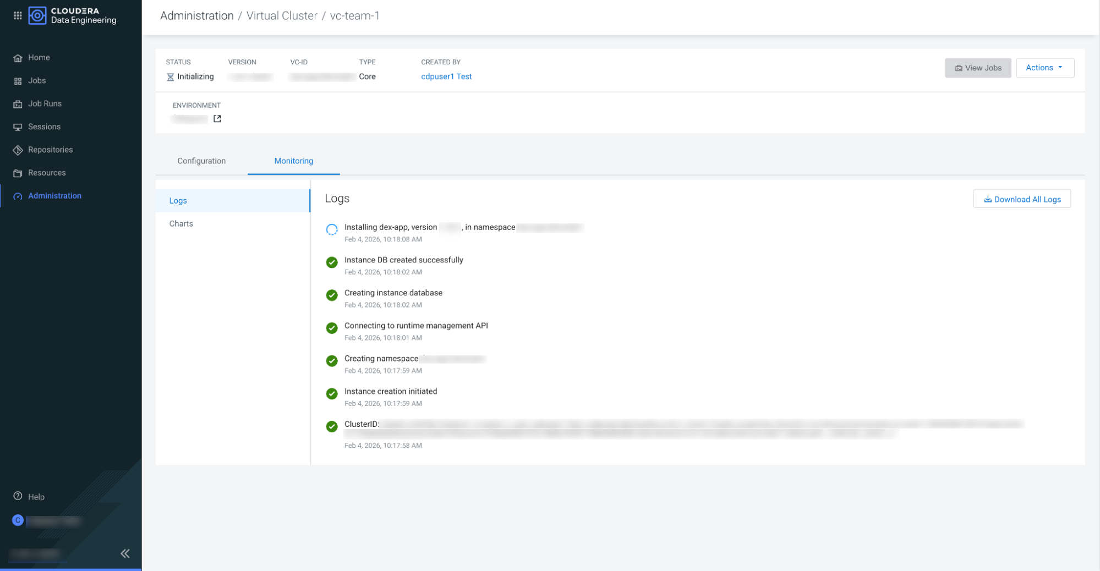Go to Home in sidebar
The image size is (1100, 571).
point(39,58)
